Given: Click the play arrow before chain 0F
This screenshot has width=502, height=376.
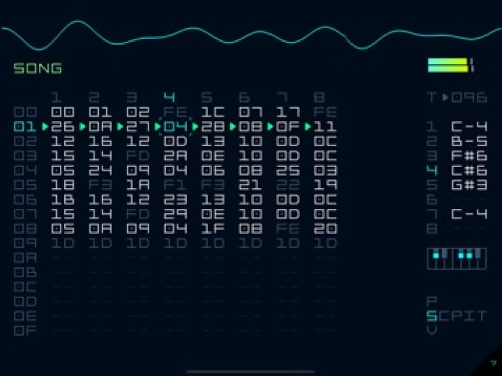Looking at the screenshot, I should pyautogui.click(x=270, y=127).
